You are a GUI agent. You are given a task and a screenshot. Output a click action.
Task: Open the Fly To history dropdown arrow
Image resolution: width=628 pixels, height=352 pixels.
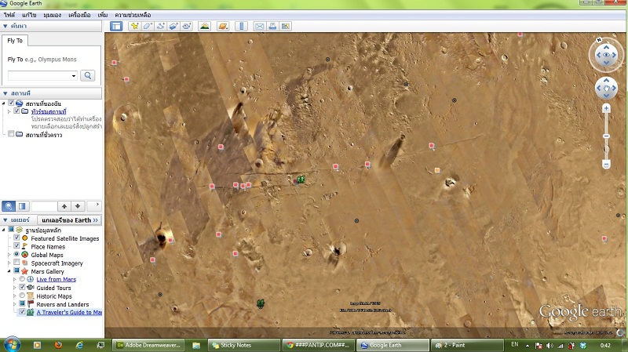pyautogui.click(x=74, y=75)
